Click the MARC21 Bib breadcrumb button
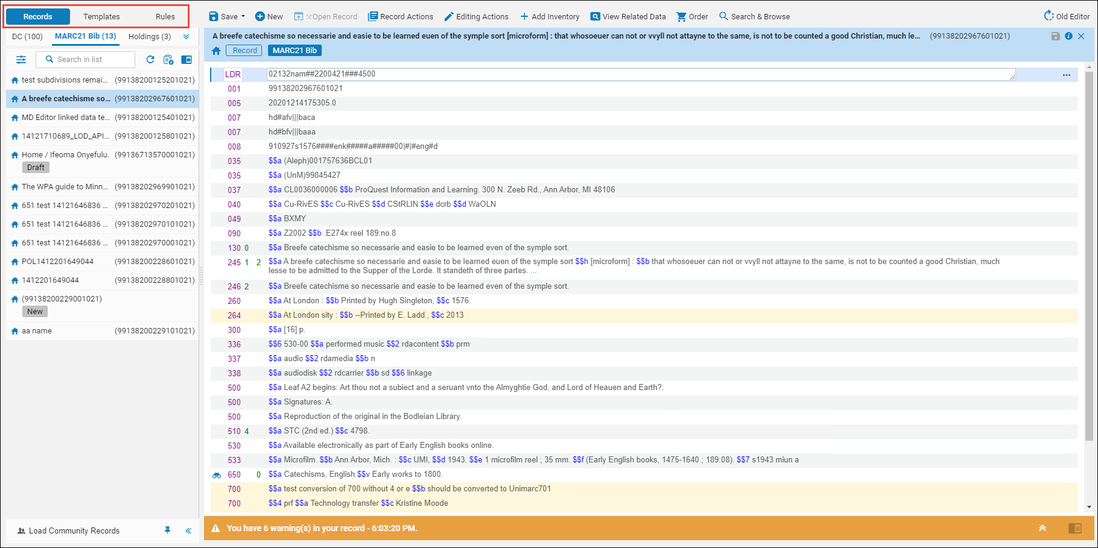 coord(295,51)
